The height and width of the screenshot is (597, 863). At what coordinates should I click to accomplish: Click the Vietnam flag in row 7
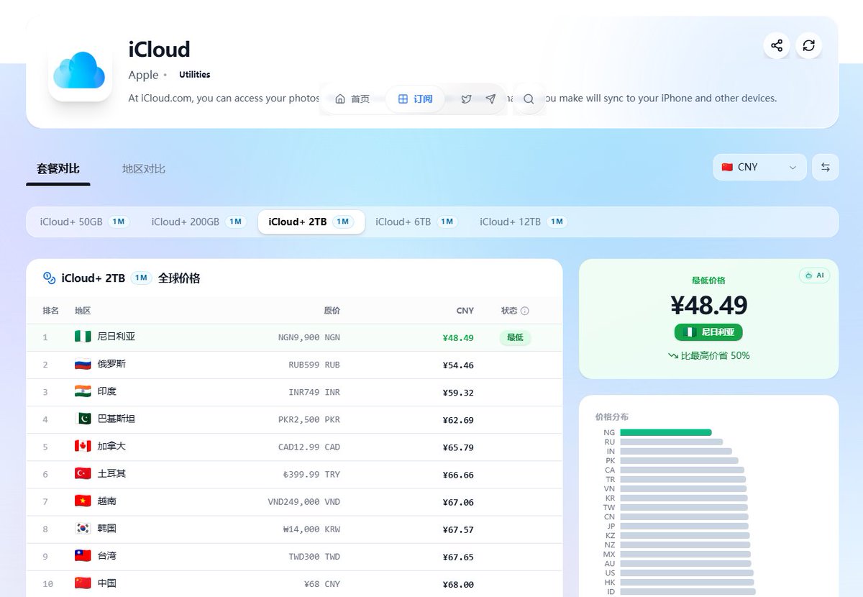(83, 501)
